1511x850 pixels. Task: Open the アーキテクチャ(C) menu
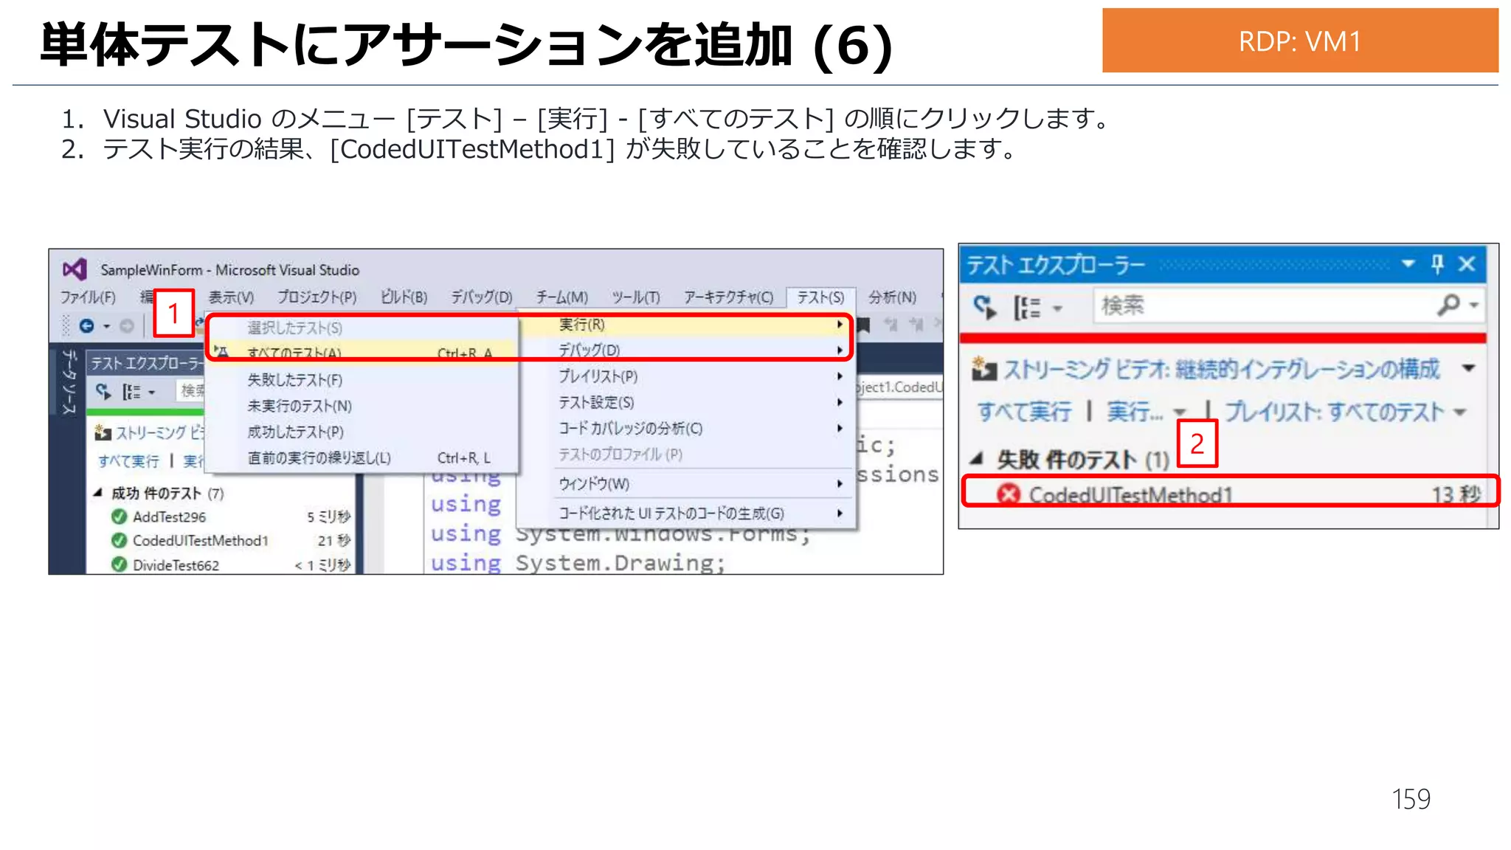[x=728, y=297]
